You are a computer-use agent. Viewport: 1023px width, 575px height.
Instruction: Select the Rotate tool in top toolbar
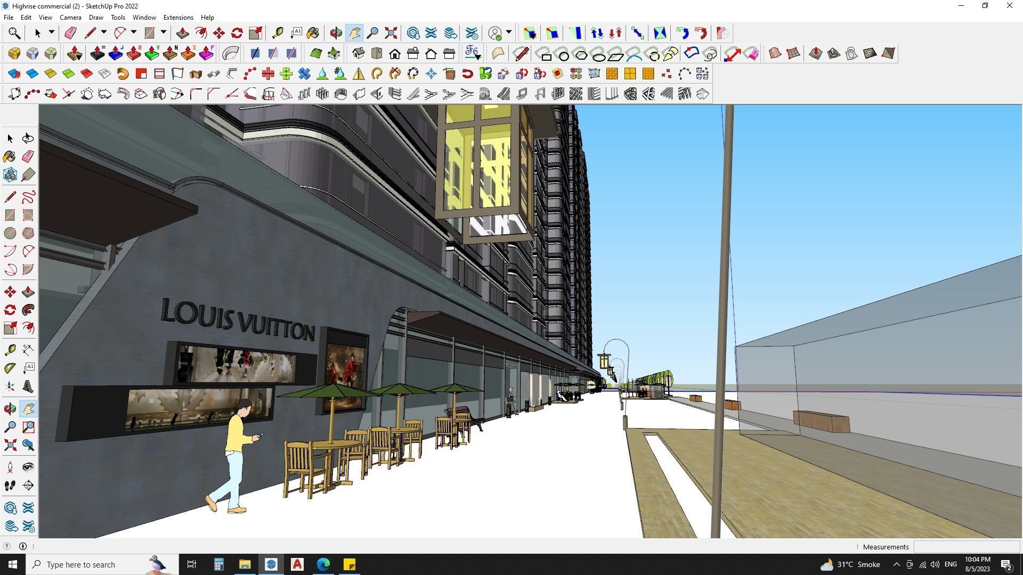237,33
